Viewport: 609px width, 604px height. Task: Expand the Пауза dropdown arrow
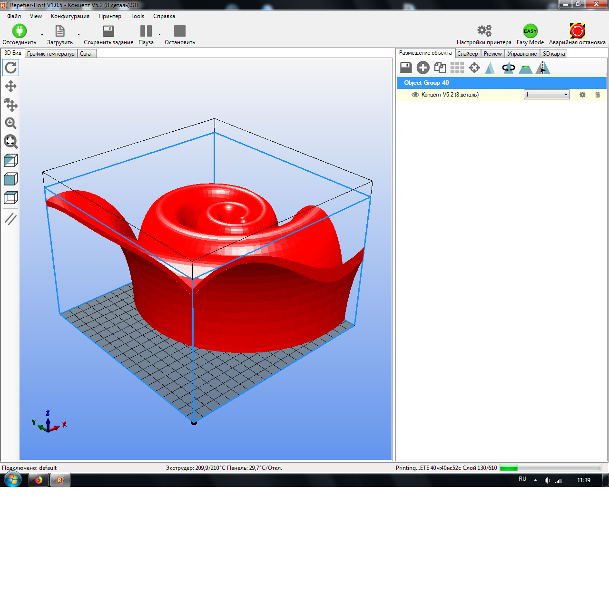(159, 34)
